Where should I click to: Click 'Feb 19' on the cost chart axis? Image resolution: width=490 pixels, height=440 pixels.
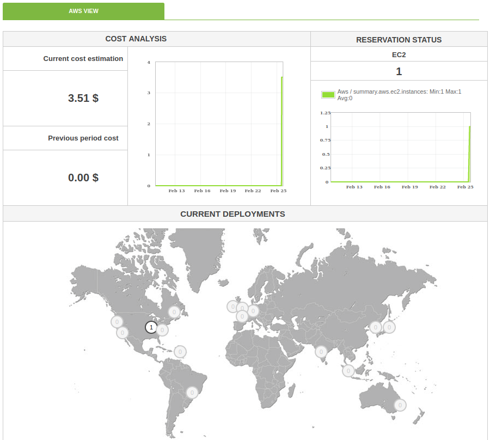tap(228, 191)
